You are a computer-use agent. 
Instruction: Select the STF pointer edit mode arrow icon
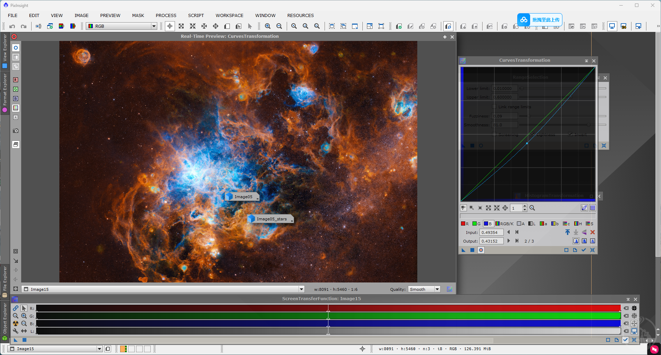click(24, 308)
